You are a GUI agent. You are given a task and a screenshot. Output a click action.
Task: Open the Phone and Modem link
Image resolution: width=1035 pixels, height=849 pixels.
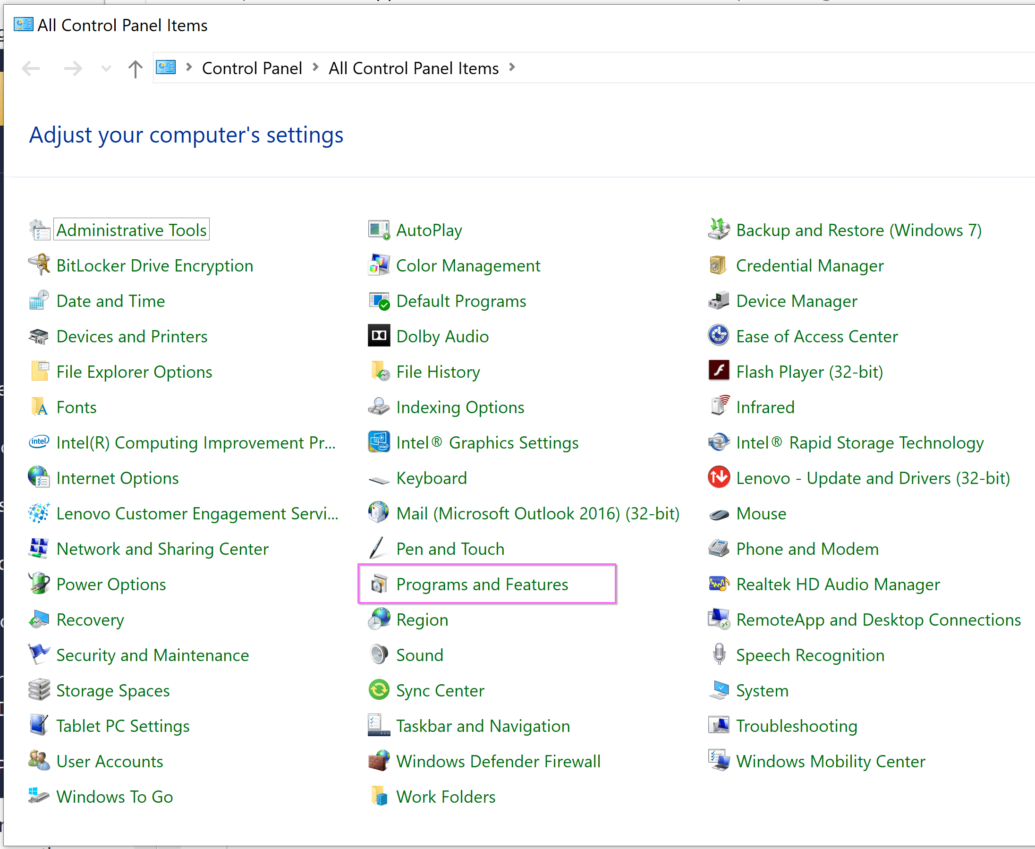807,549
